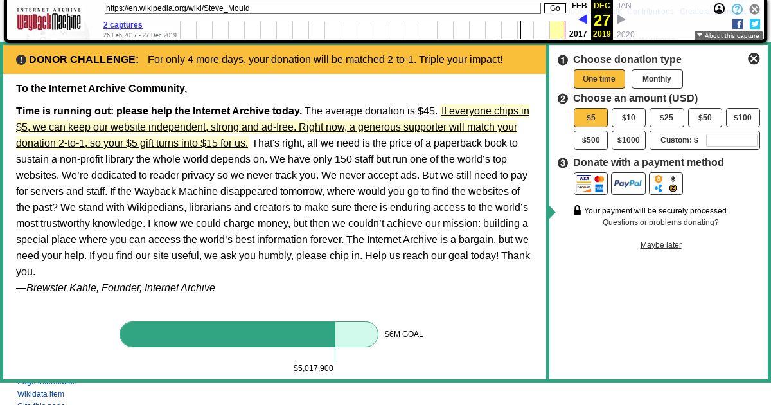
Task: Close the donation panel X icon
Action: (754, 59)
